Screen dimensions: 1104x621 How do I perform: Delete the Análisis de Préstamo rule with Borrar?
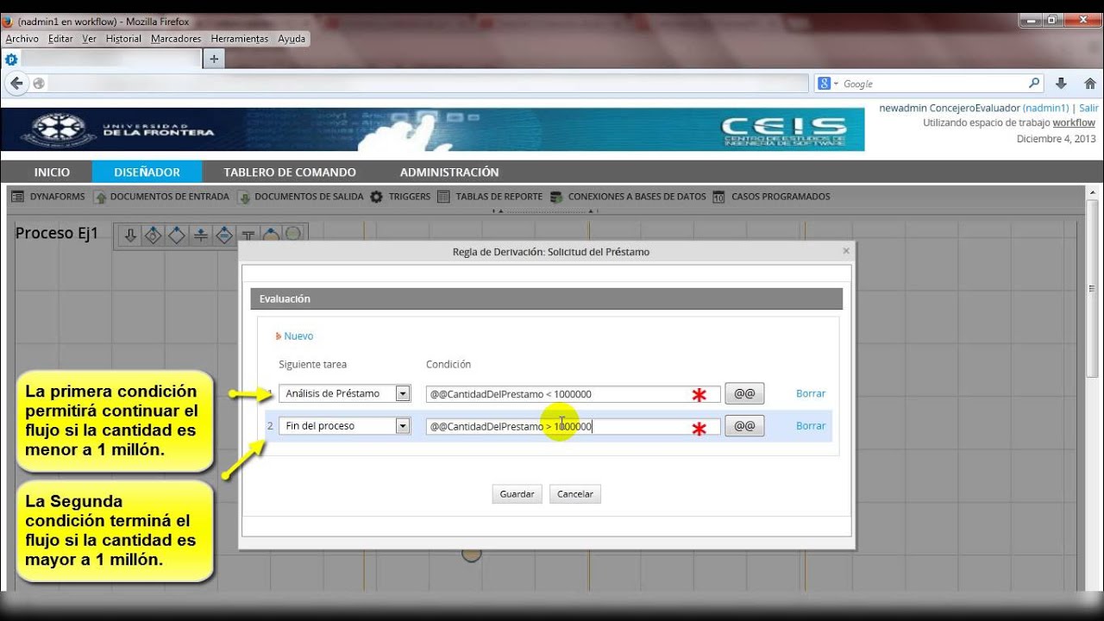[811, 393]
